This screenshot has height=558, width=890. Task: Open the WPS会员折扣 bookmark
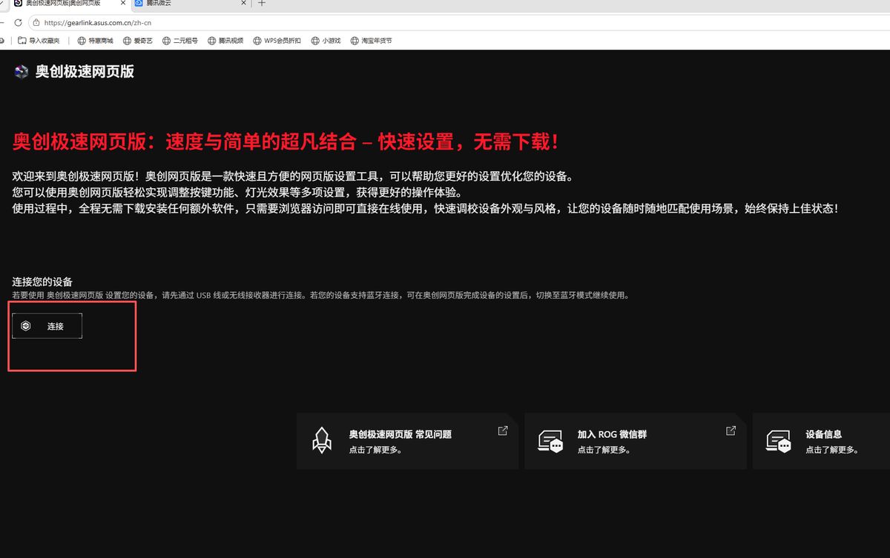[x=277, y=41]
